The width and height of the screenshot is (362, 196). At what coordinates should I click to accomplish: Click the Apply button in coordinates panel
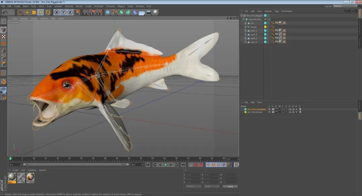coord(230,186)
